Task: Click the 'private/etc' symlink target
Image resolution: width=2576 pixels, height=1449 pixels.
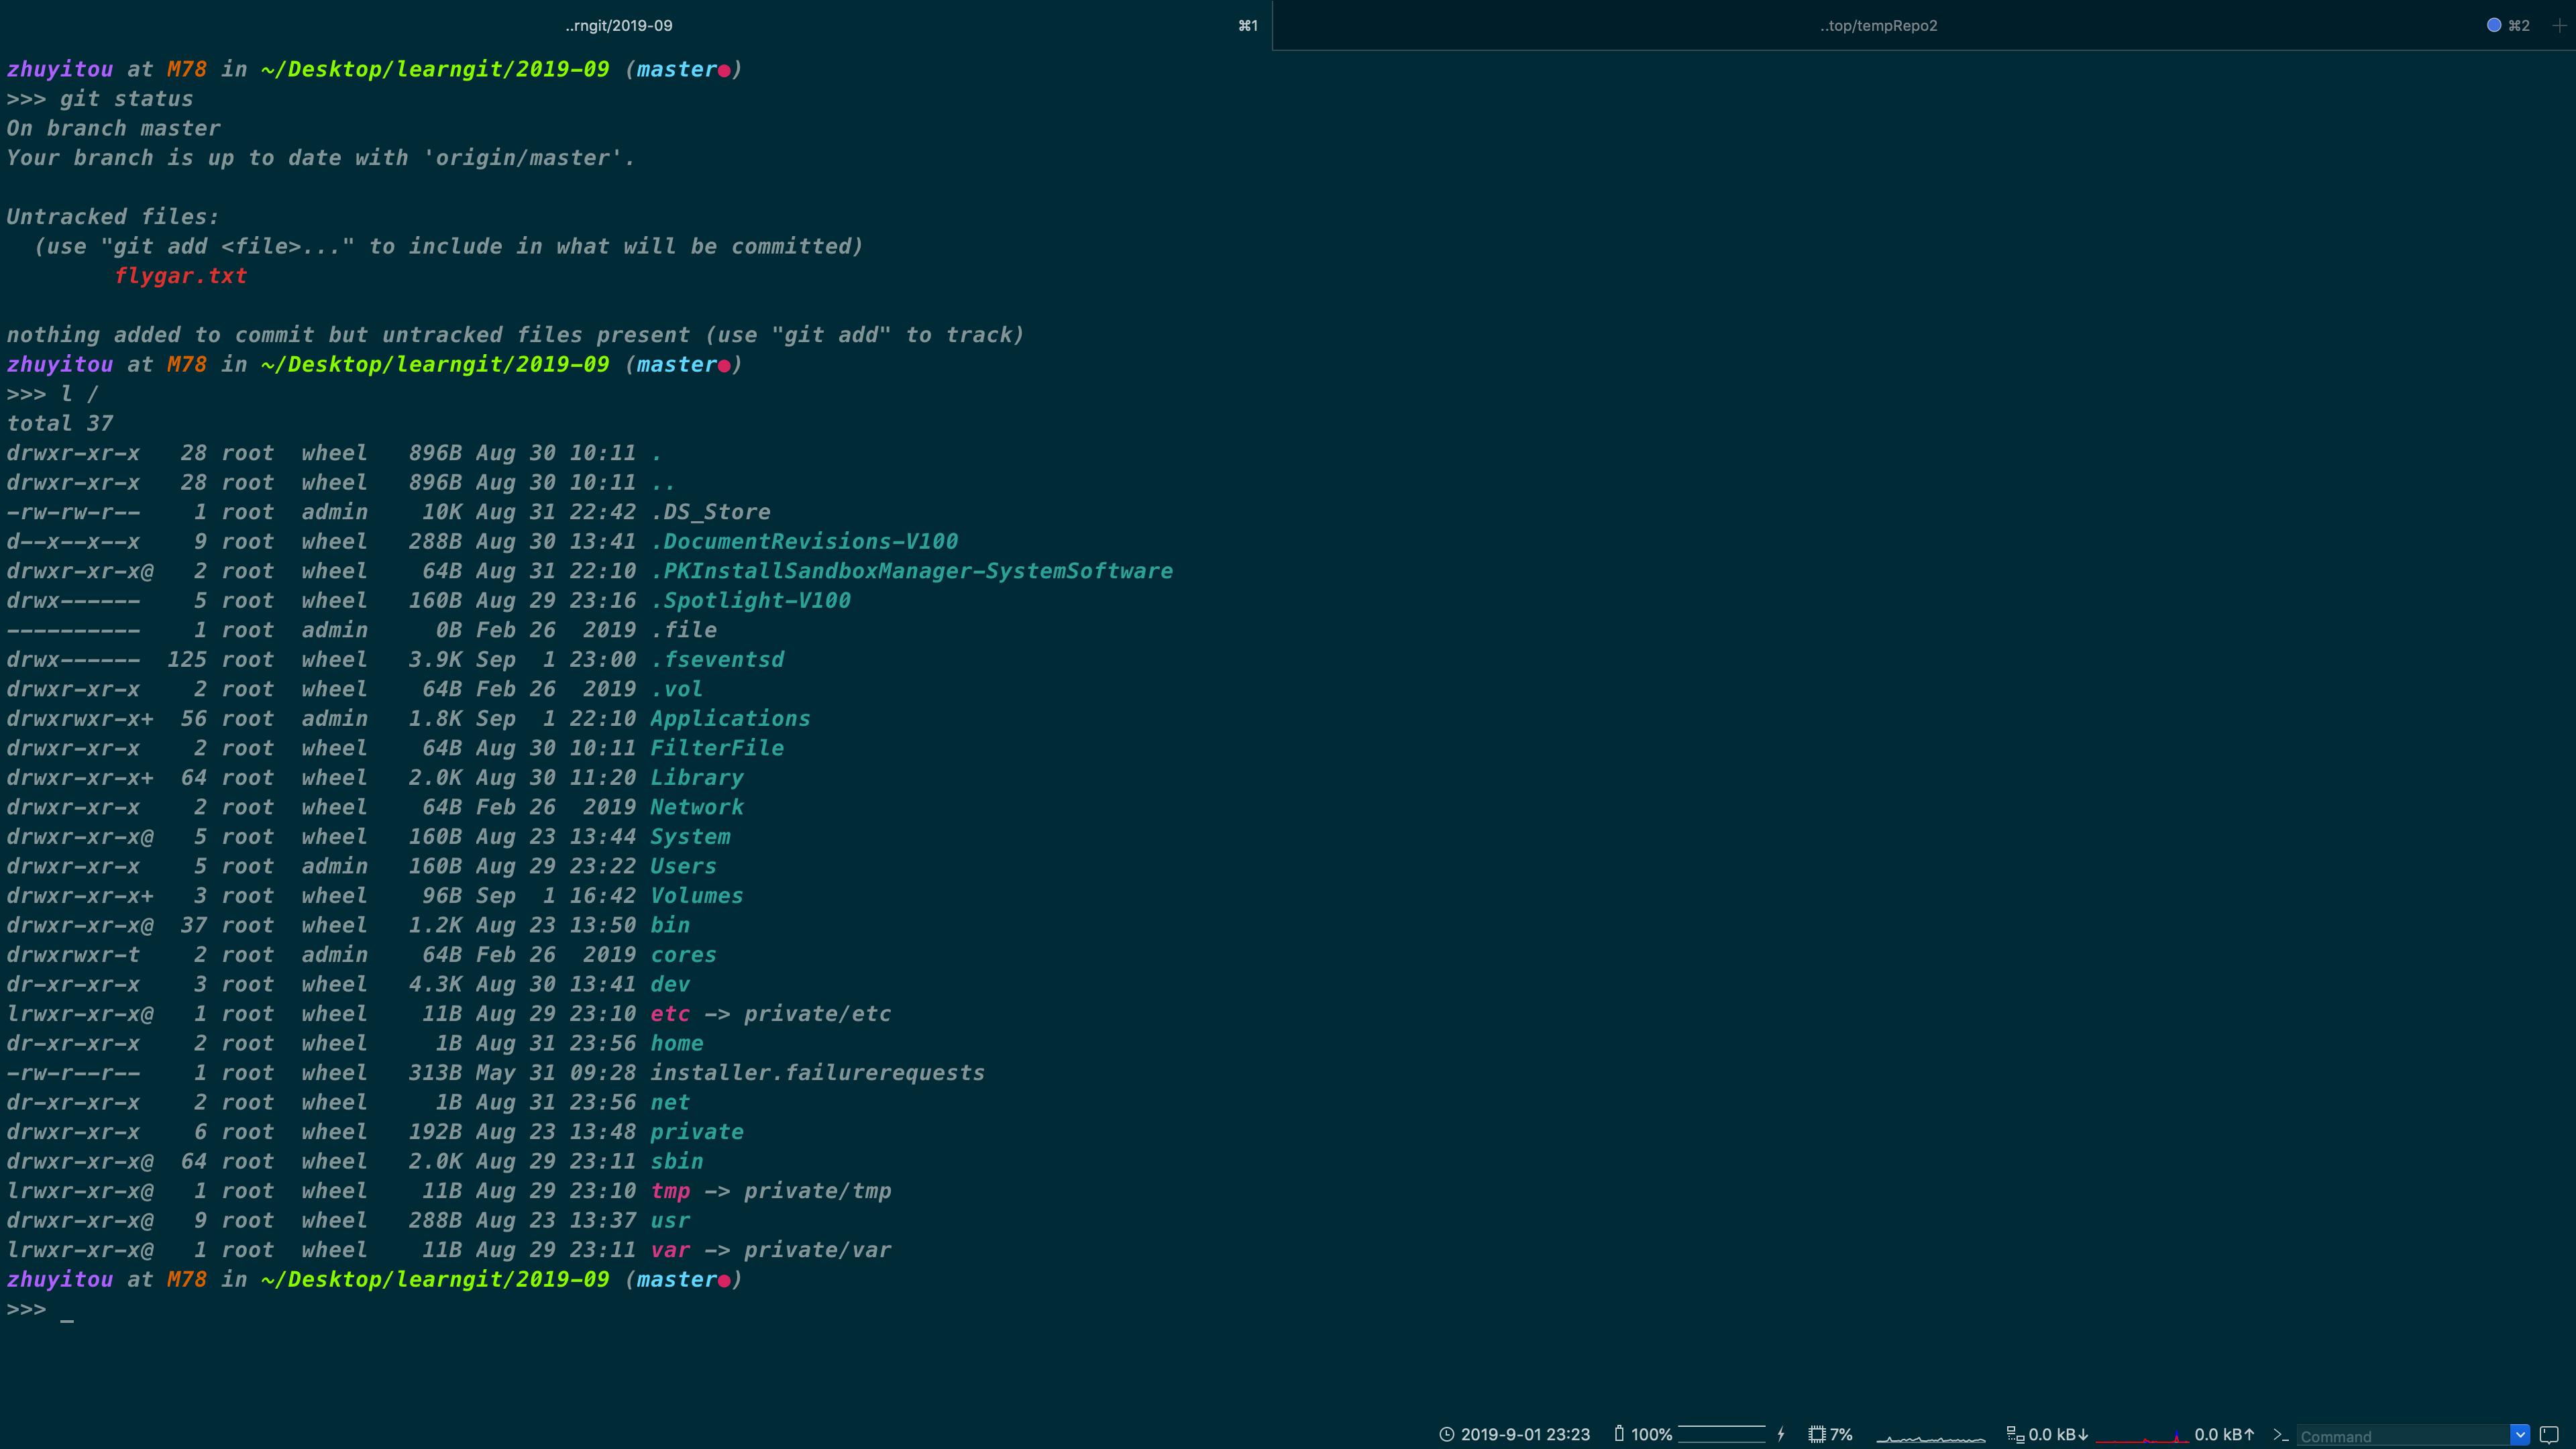Action: point(817,1014)
